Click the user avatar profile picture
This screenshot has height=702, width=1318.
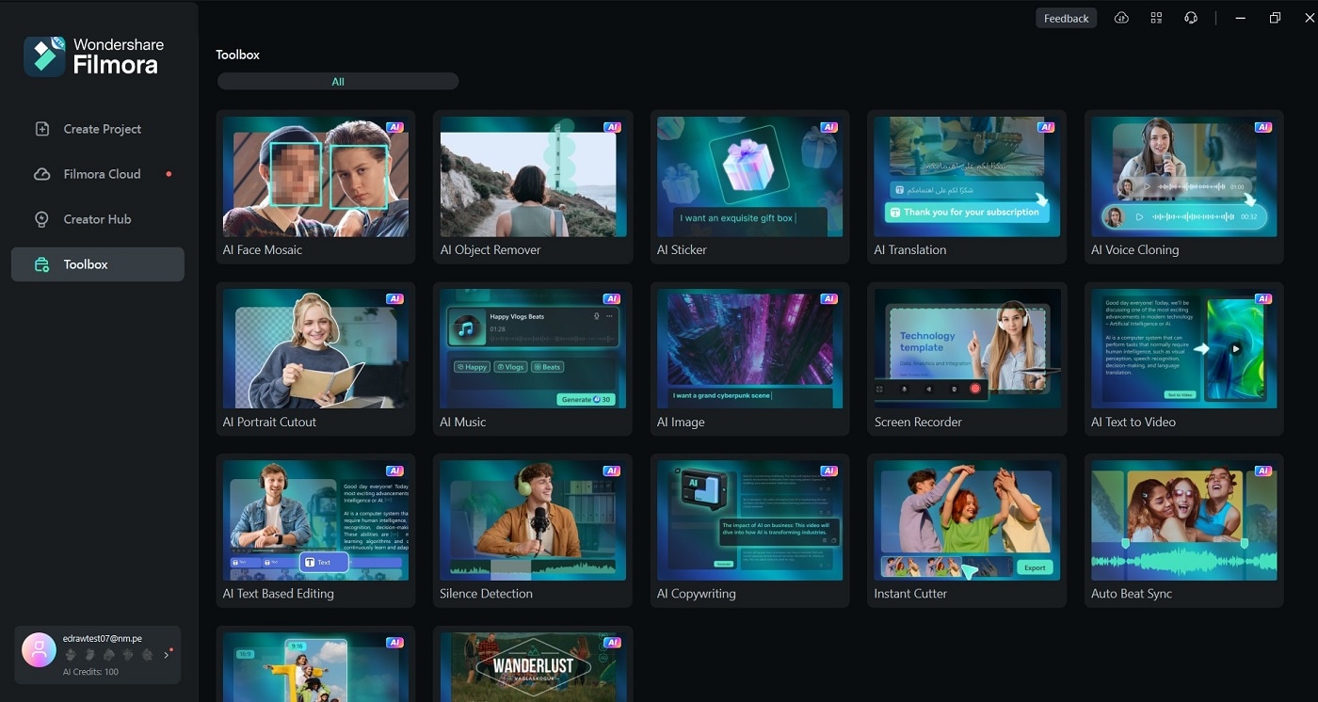(x=39, y=650)
